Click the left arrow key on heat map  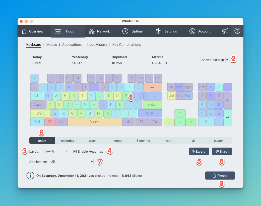tap(169, 122)
